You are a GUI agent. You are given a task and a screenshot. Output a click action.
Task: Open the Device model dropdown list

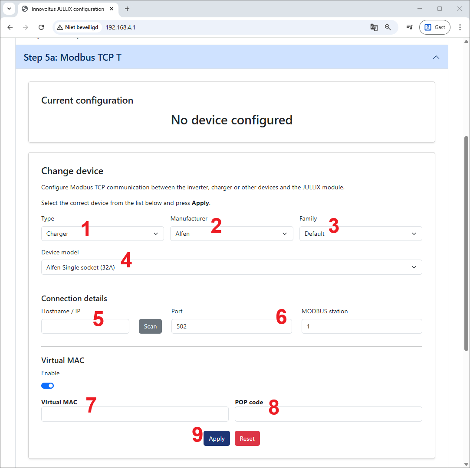click(x=231, y=267)
